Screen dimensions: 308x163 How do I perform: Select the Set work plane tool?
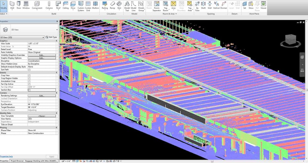(x=245, y=6)
